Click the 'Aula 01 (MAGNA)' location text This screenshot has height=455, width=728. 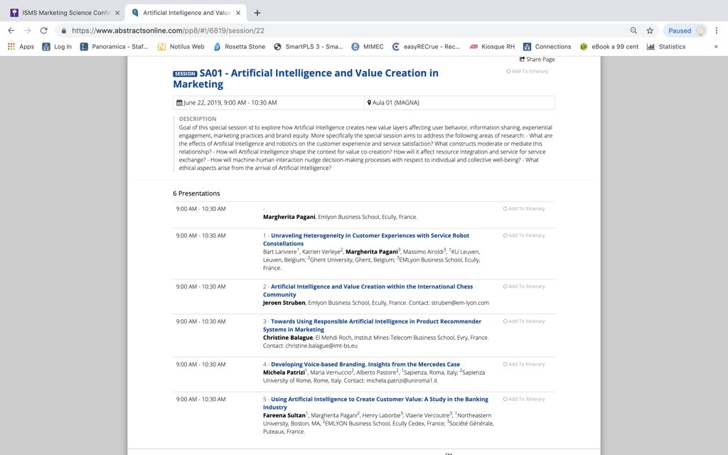coord(395,102)
